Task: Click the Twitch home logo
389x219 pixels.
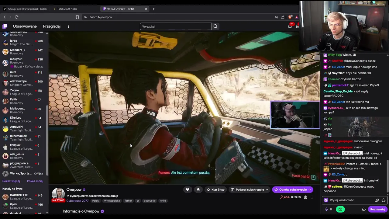Action: [x=5, y=26]
